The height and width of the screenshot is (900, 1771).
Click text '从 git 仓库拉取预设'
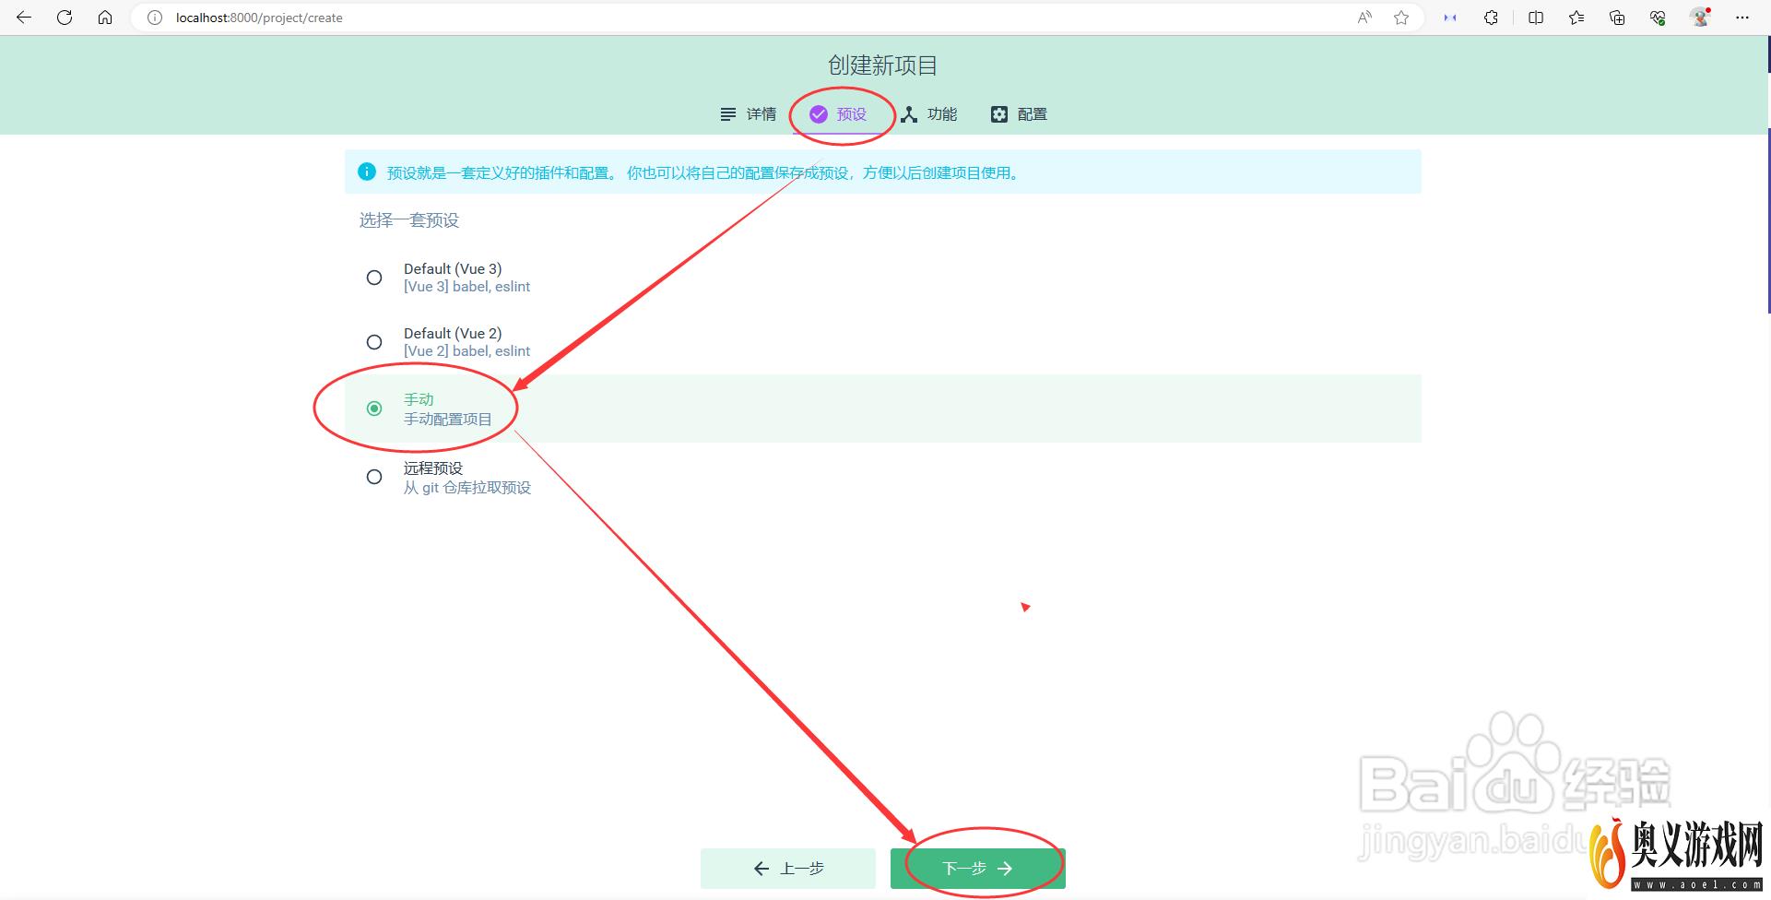(467, 488)
